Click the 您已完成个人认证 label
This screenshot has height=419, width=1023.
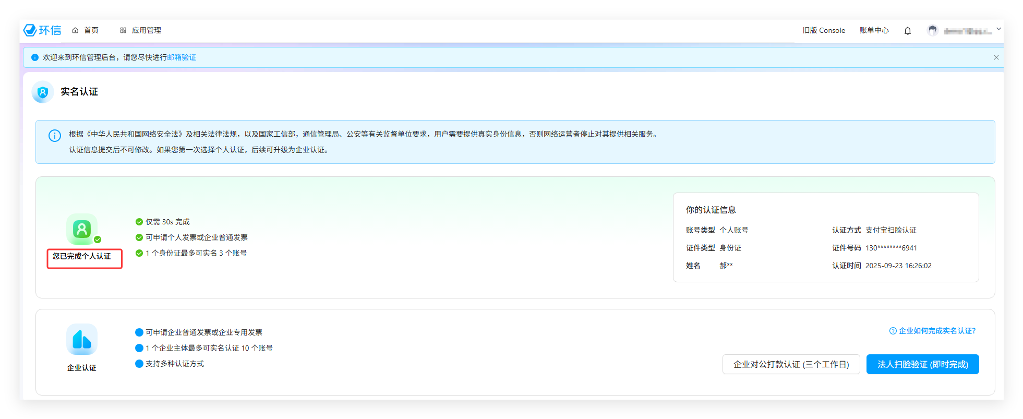(82, 256)
